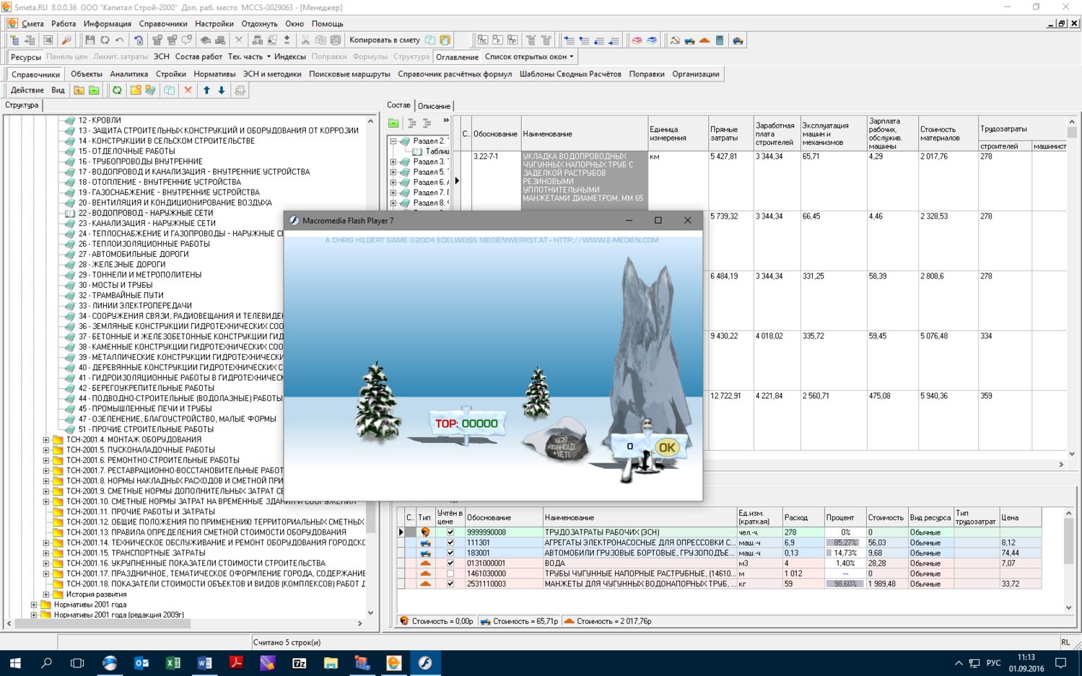Click the green refresh arrows icon
Screen dimensions: 1082x676
[x=117, y=90]
